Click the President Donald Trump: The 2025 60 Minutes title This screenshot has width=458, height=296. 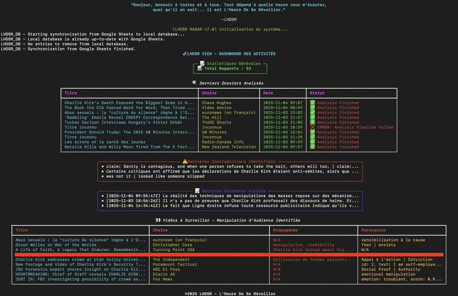coord(129,132)
